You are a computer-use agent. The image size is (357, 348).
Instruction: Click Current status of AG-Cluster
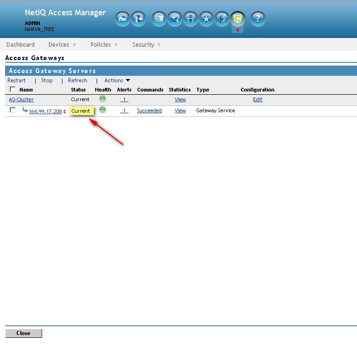click(80, 99)
